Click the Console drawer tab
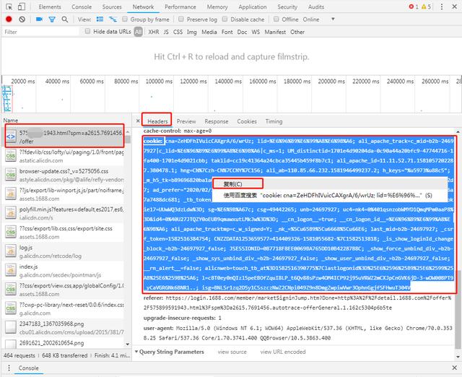 point(29,368)
